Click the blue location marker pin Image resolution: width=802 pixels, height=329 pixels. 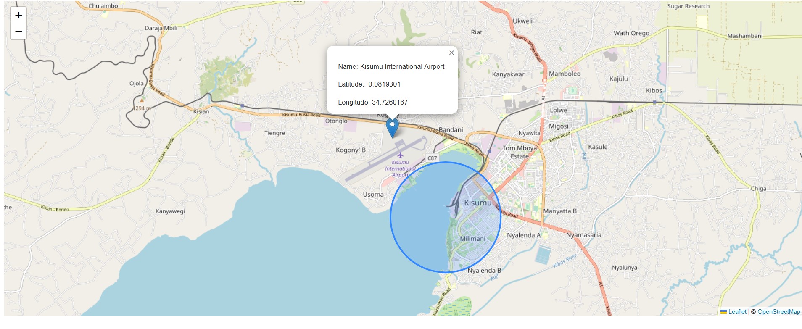pyautogui.click(x=392, y=128)
